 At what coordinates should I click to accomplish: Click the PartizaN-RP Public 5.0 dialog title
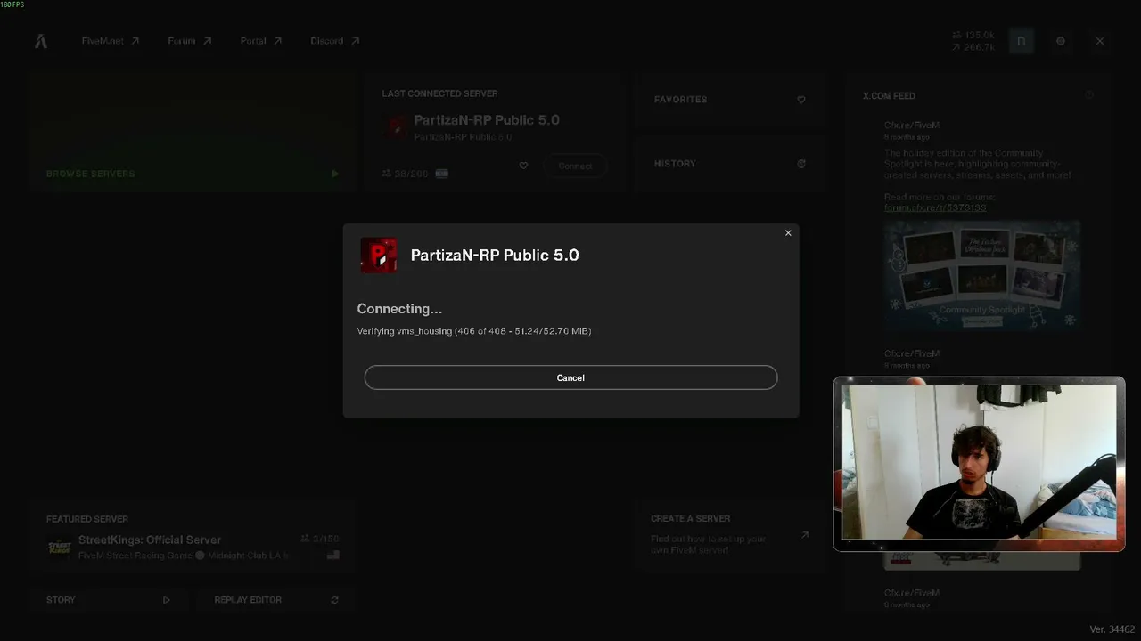click(495, 256)
